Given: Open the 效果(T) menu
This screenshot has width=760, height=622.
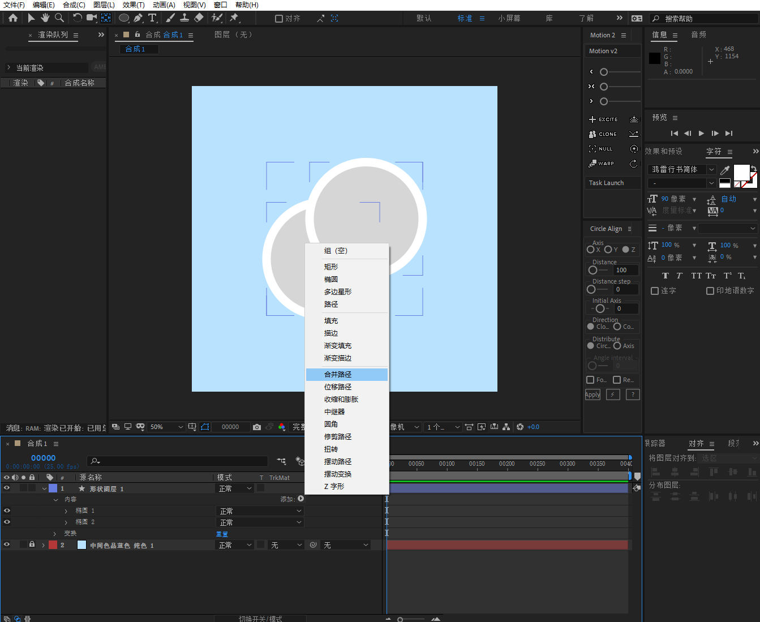Looking at the screenshot, I should pyautogui.click(x=134, y=5).
